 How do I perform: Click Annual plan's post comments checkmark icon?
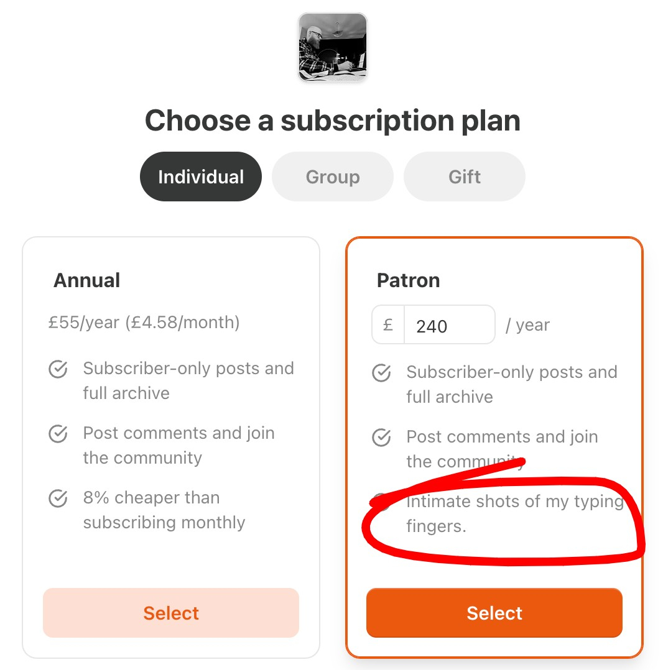tap(58, 434)
